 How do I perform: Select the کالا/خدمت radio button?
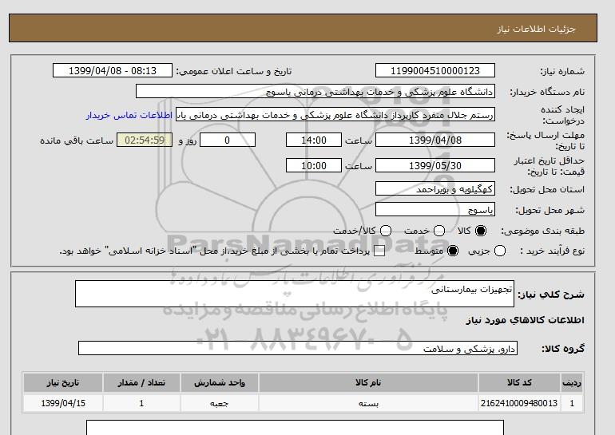[x=386, y=231]
